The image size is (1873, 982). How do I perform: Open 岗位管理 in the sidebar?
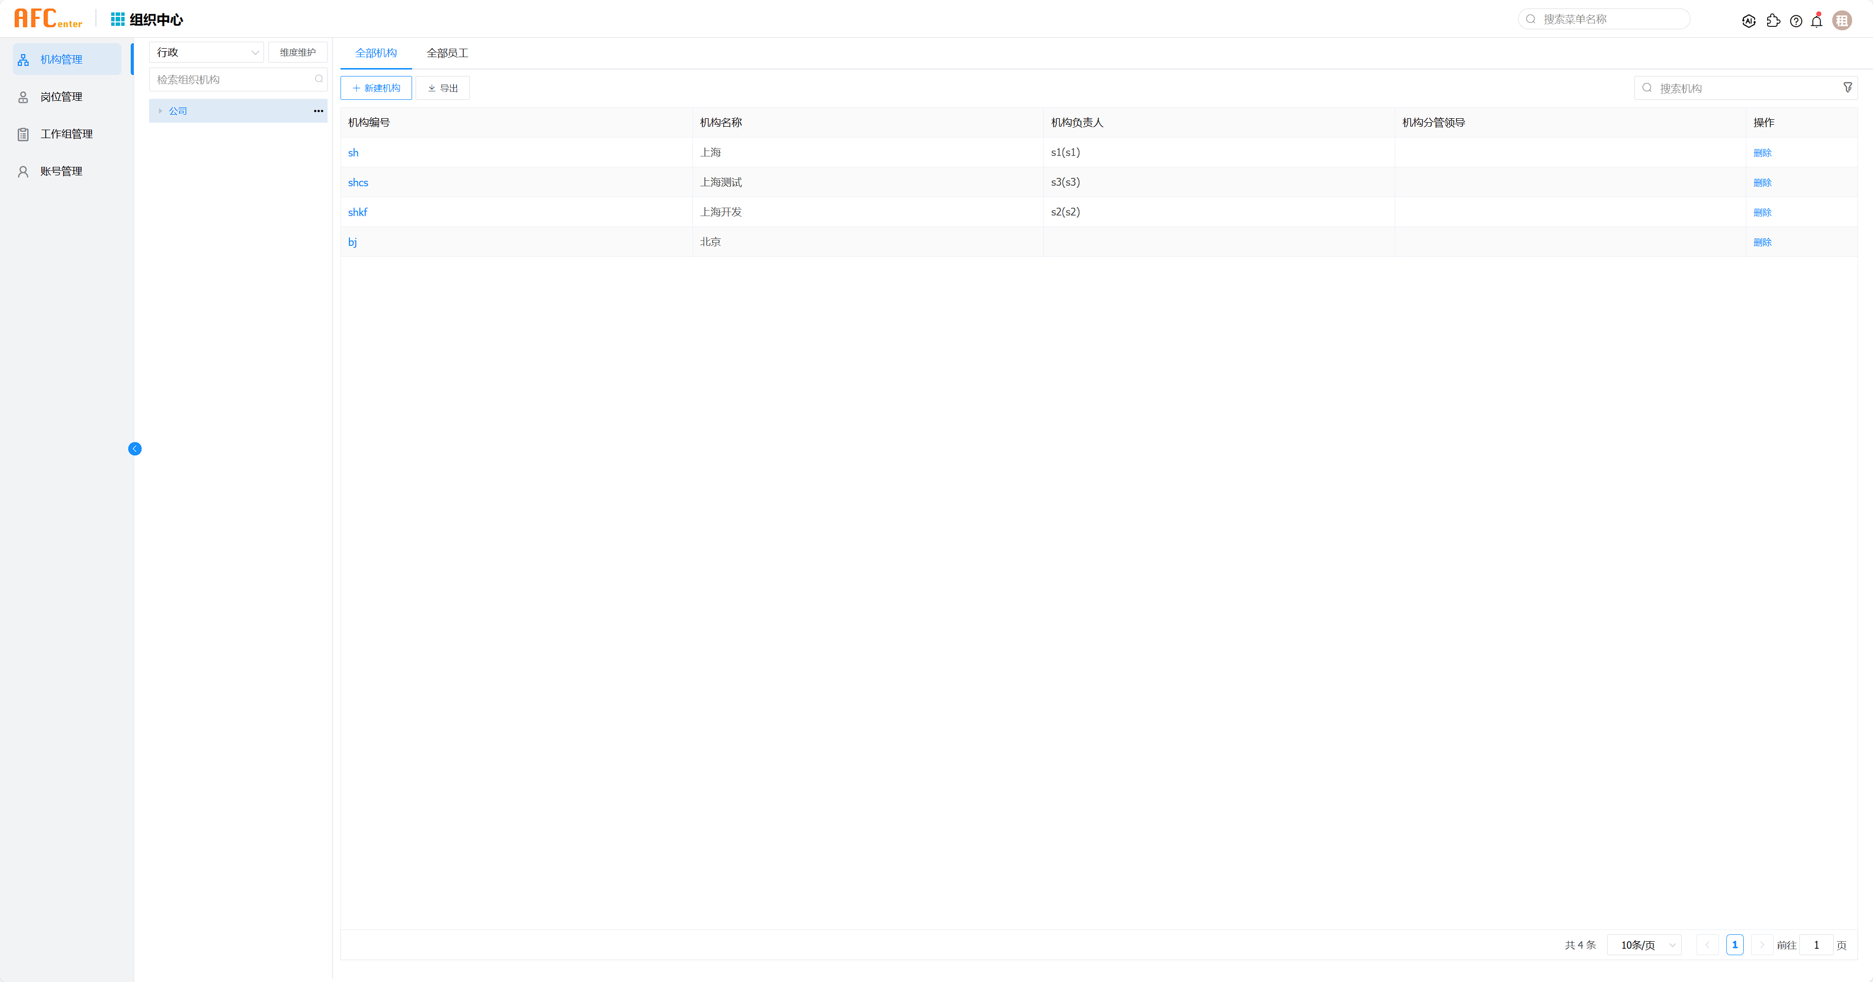pos(61,96)
